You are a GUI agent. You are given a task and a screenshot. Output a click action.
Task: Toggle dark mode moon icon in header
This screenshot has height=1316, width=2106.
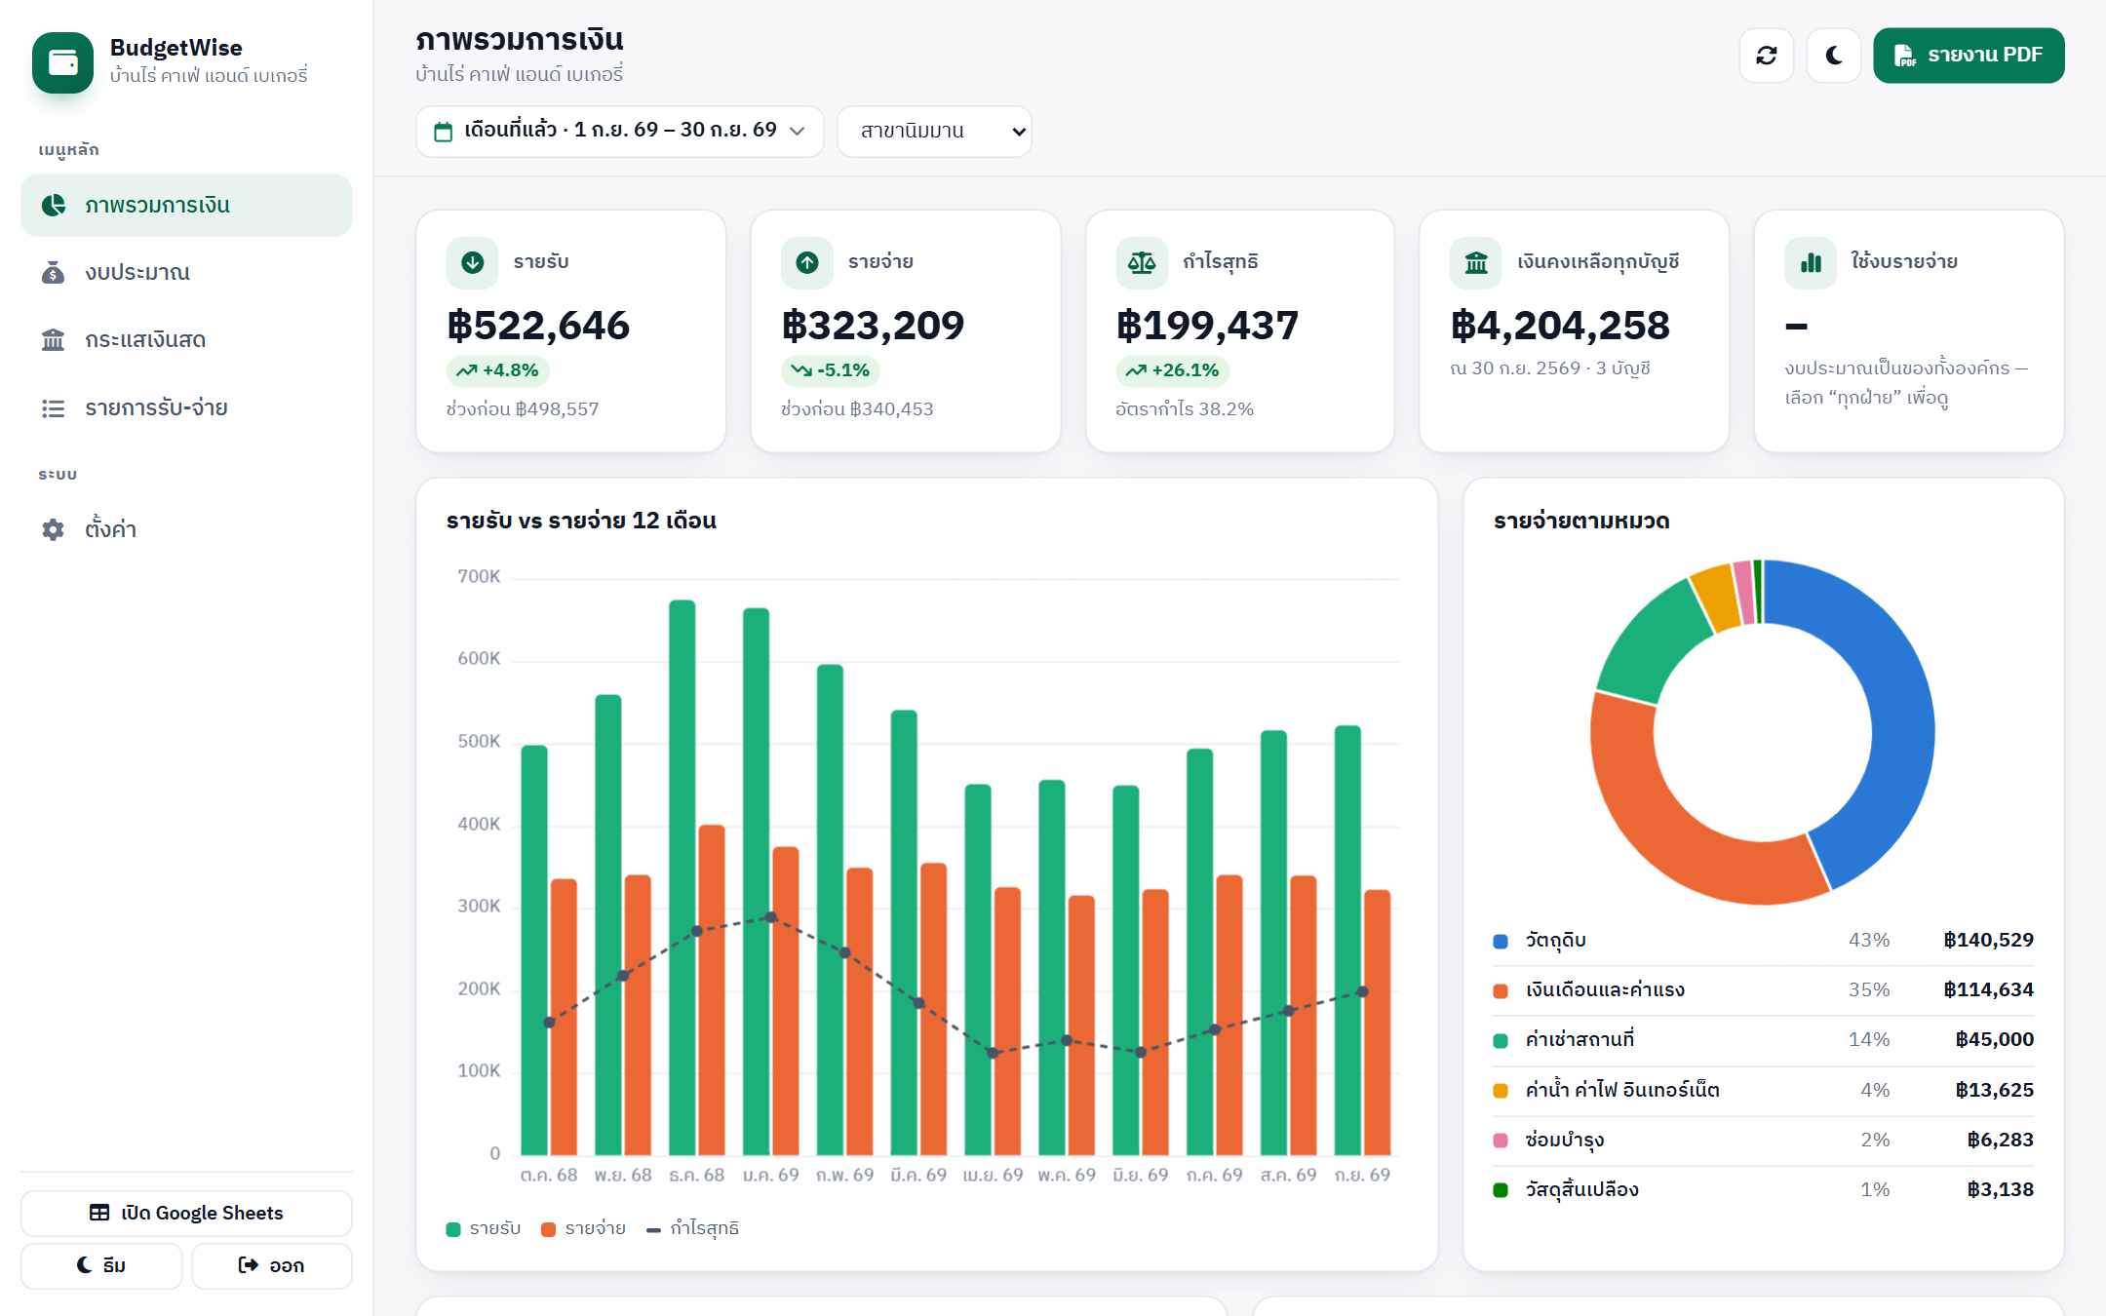click(x=1833, y=56)
